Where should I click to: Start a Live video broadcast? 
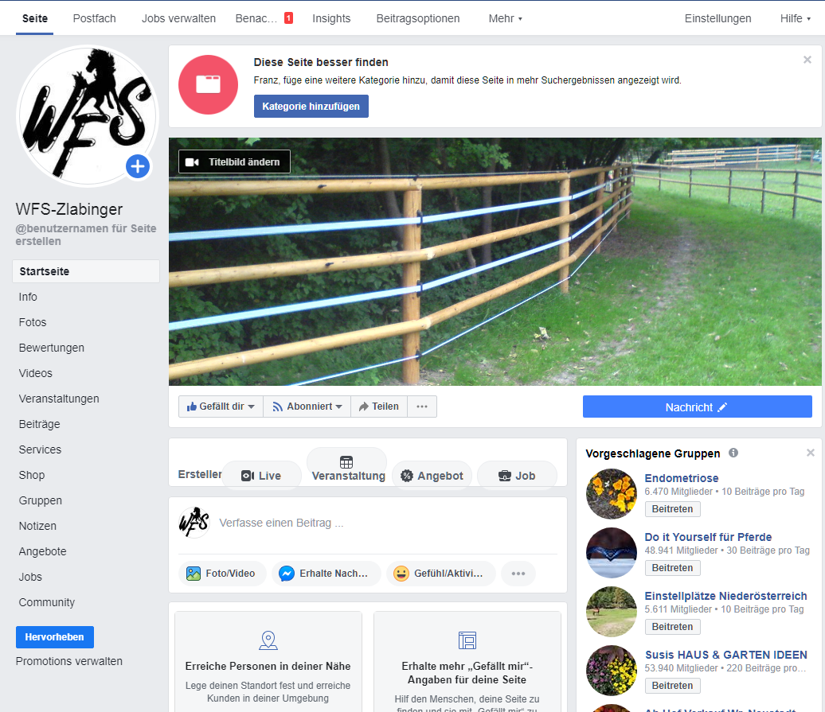click(x=261, y=476)
